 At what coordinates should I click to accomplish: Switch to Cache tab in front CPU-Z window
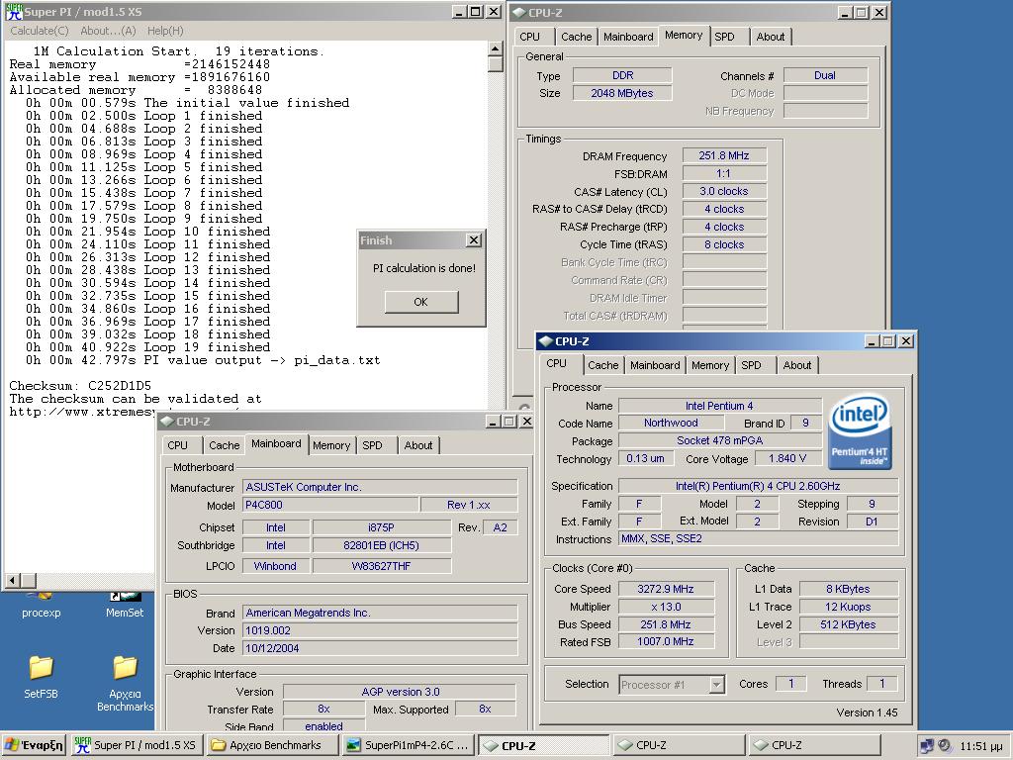pos(602,365)
